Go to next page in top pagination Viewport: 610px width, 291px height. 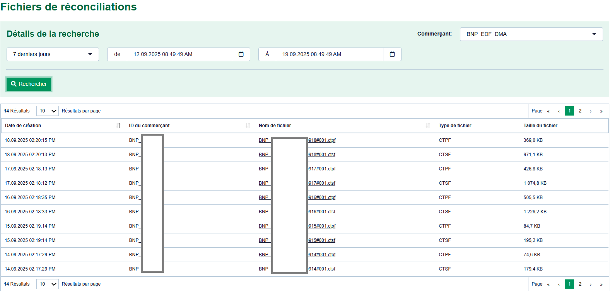click(591, 111)
